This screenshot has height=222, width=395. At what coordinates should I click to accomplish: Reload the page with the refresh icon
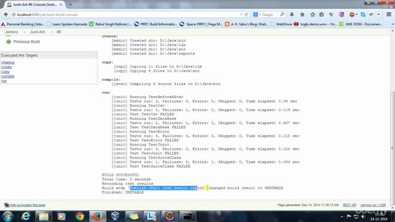click(x=247, y=15)
